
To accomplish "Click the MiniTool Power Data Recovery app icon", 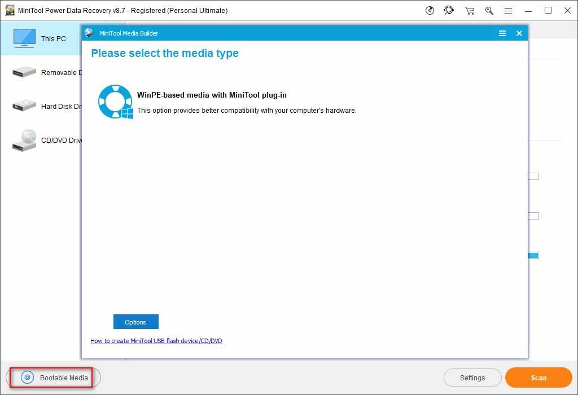I will (x=9, y=10).
